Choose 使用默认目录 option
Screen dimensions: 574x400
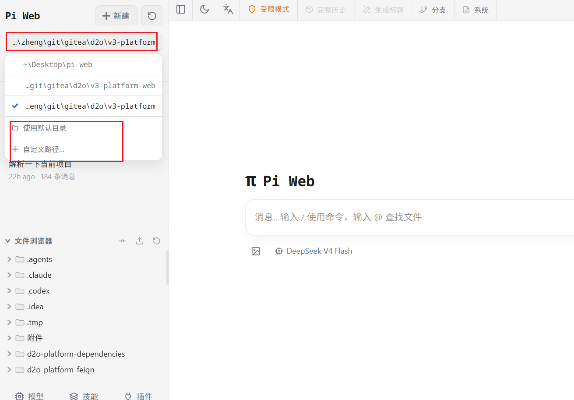point(84,128)
